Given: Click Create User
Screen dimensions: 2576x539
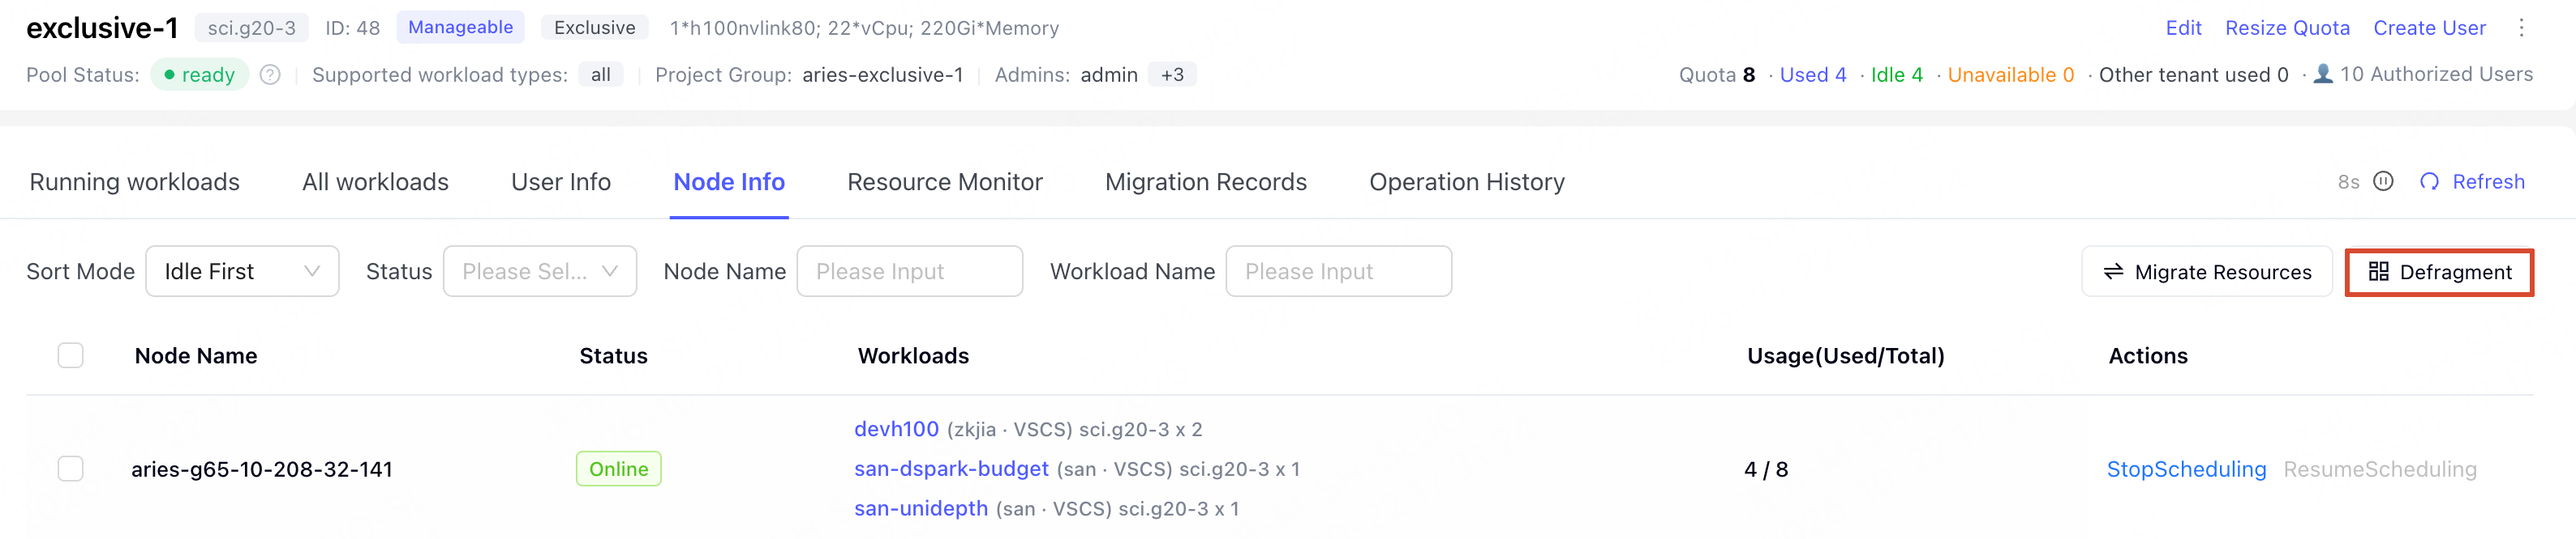Looking at the screenshot, I should (x=2429, y=28).
